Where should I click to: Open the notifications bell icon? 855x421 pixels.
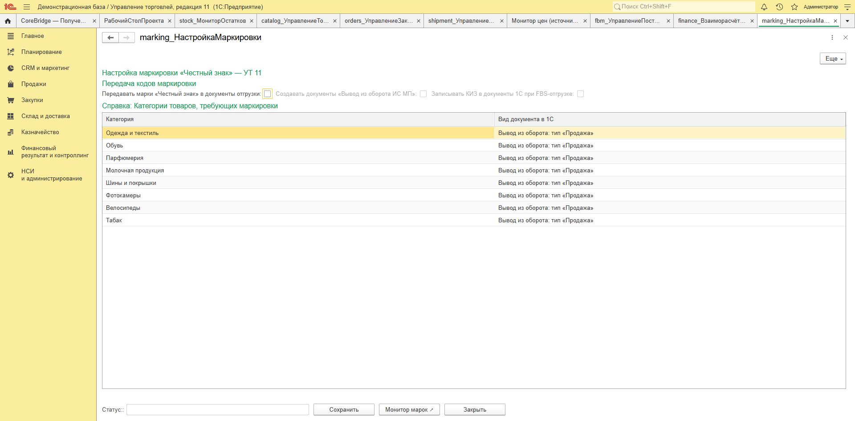(x=764, y=7)
